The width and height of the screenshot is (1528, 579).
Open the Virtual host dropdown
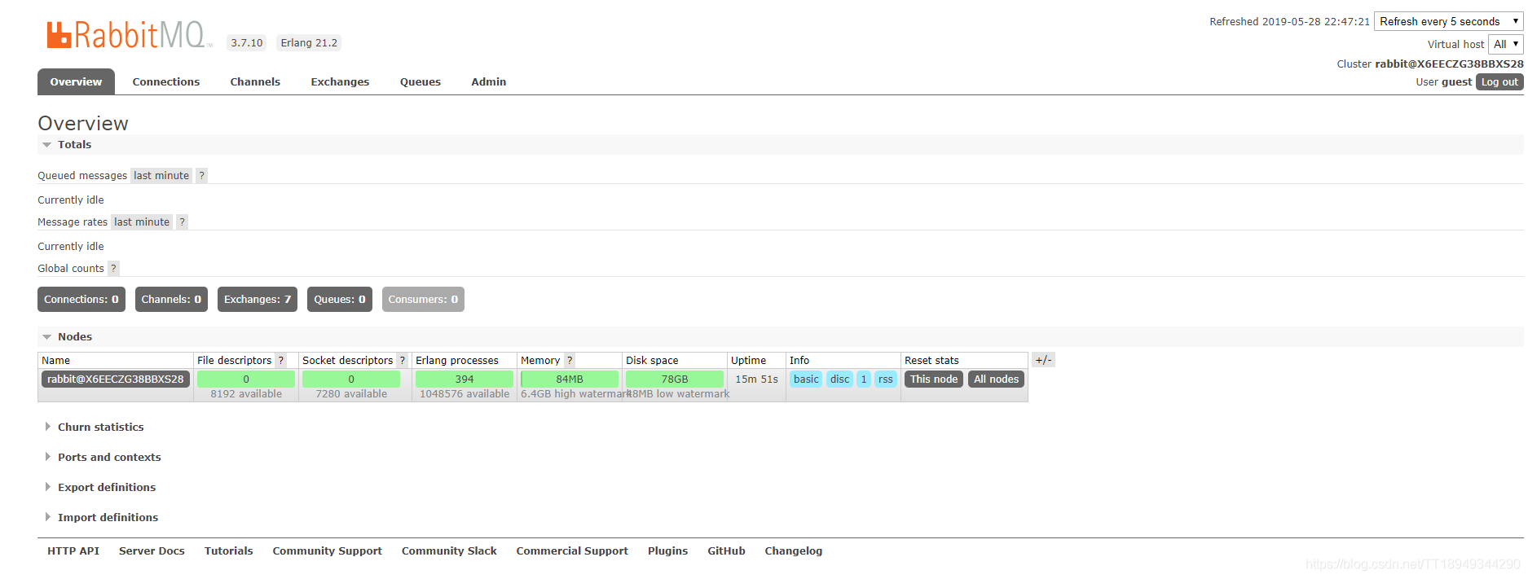(1505, 45)
